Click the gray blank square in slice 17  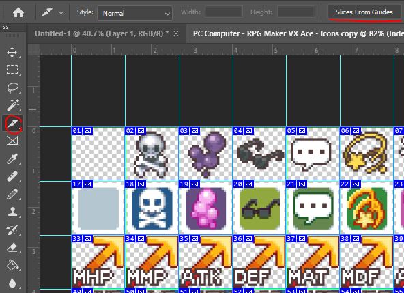click(98, 209)
